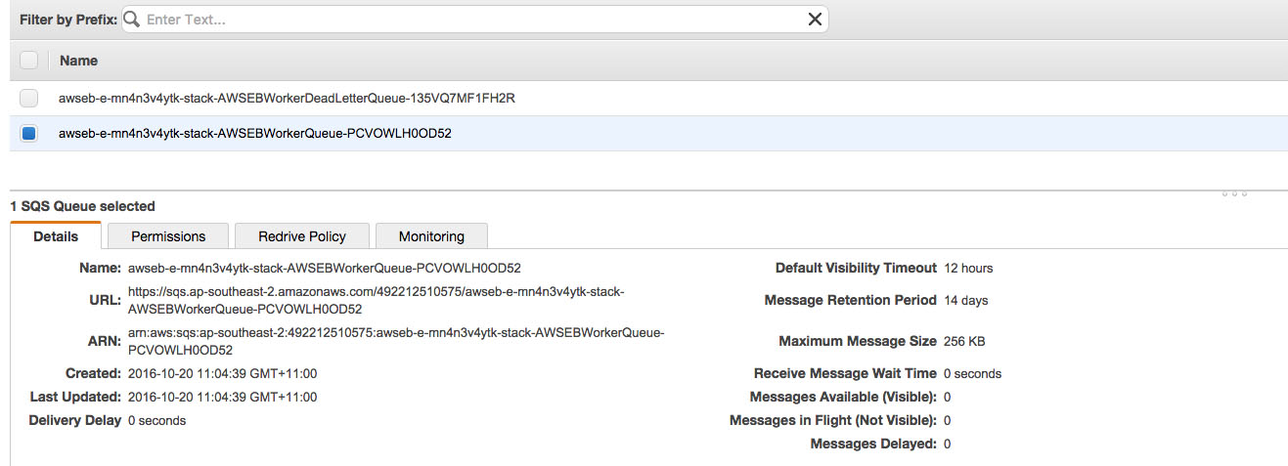The height and width of the screenshot is (466, 1288).
Task: Click the Messages Available (Visible) count
Action: tap(947, 397)
